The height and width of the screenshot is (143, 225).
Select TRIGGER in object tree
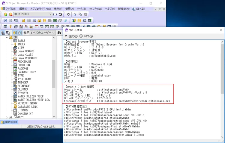pos(23,82)
